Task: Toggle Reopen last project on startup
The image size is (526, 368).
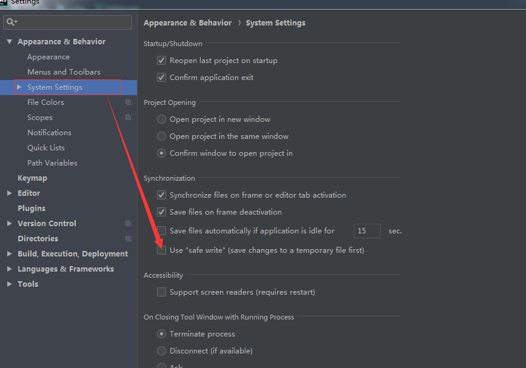Action: (x=161, y=61)
